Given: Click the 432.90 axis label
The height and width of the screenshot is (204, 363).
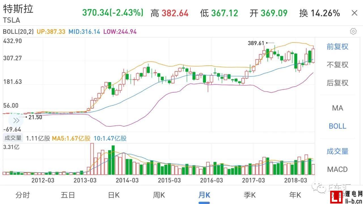Looking at the screenshot, I should tap(12, 41).
